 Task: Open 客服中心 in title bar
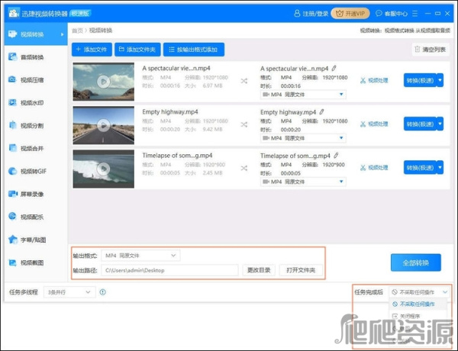tap(392, 14)
